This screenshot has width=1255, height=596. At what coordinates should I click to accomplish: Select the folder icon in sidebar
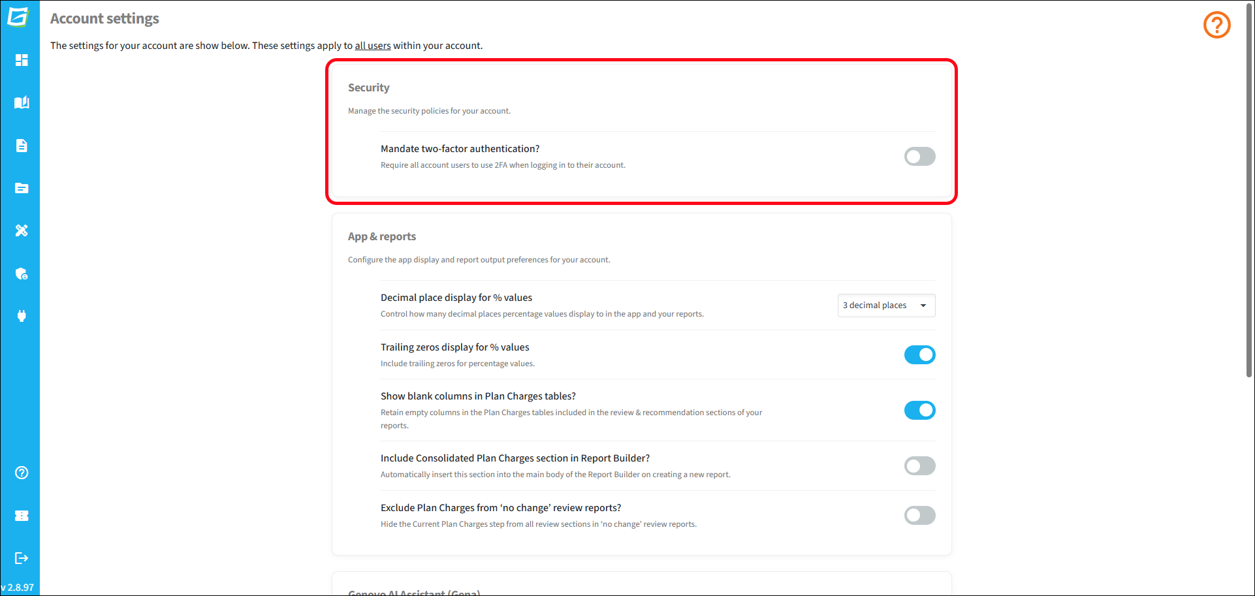pyautogui.click(x=22, y=188)
